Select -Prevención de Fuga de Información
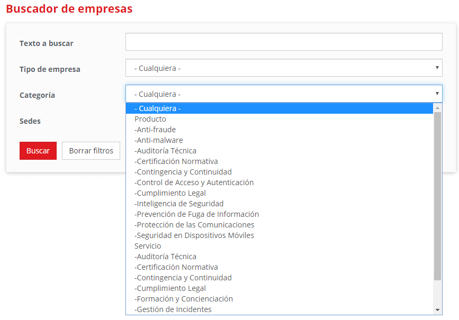The height and width of the screenshot is (320, 459). [196, 214]
